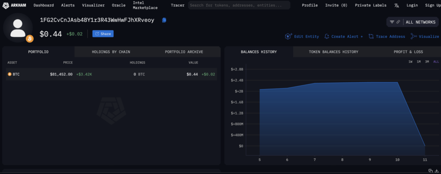Click the x-axis label 11 on chart
Viewport: 441px width, 174px height.
(x=425, y=160)
